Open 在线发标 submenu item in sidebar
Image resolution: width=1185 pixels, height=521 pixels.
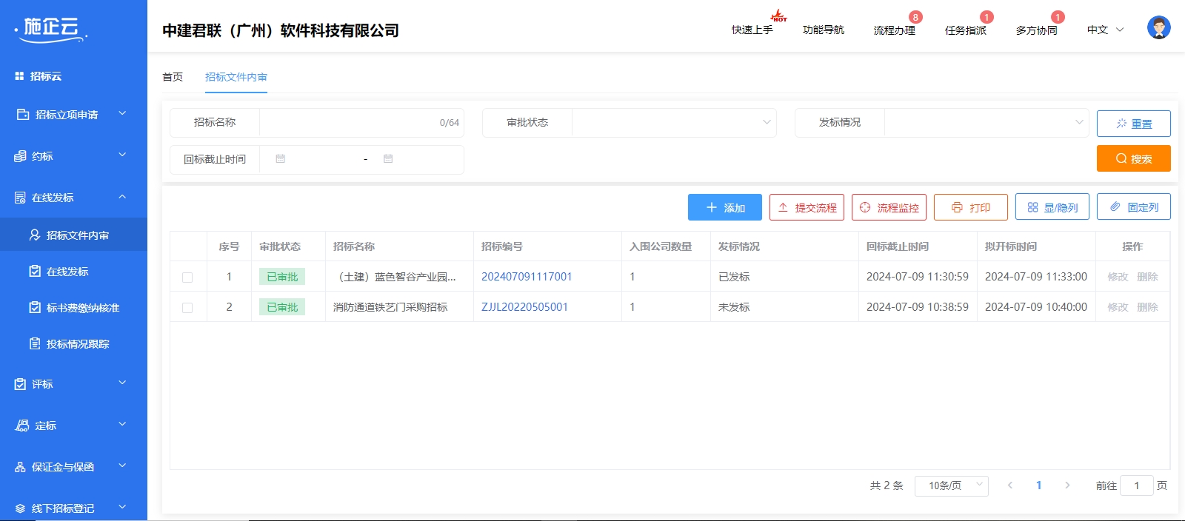67,272
